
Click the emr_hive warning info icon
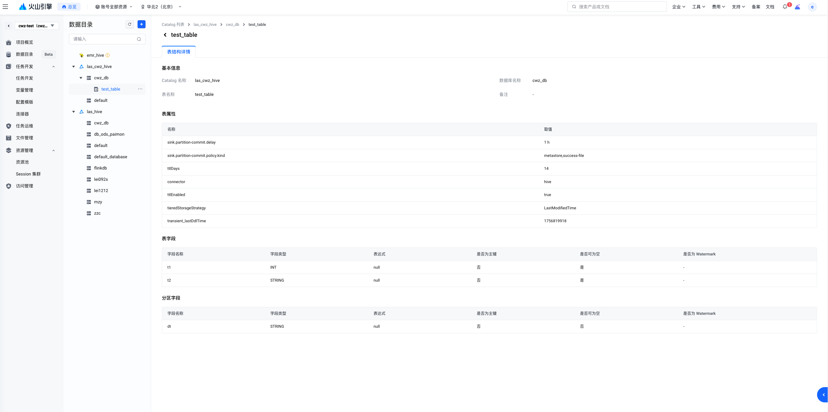(108, 55)
